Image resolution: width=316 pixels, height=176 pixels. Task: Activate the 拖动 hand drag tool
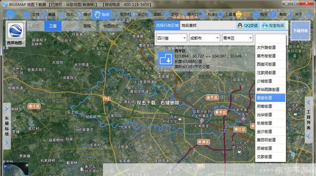click(x=101, y=14)
